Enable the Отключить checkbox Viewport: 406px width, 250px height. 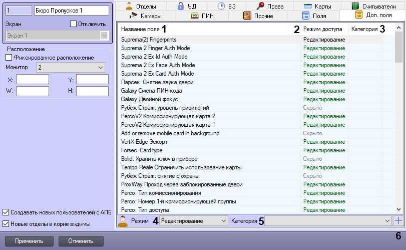[74, 24]
